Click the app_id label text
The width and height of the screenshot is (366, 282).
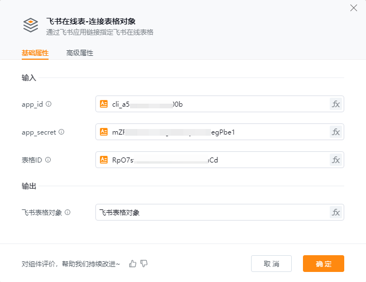pos(32,104)
